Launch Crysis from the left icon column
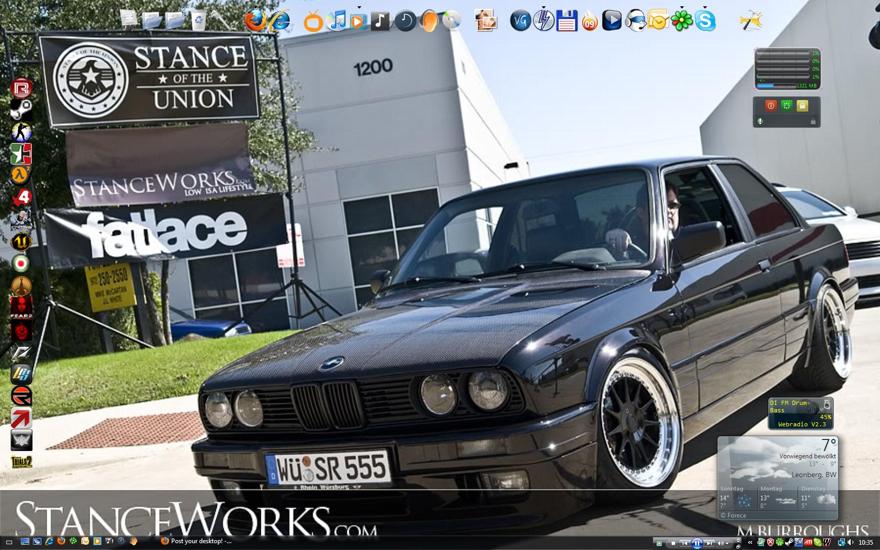The image size is (880, 550). (21, 219)
